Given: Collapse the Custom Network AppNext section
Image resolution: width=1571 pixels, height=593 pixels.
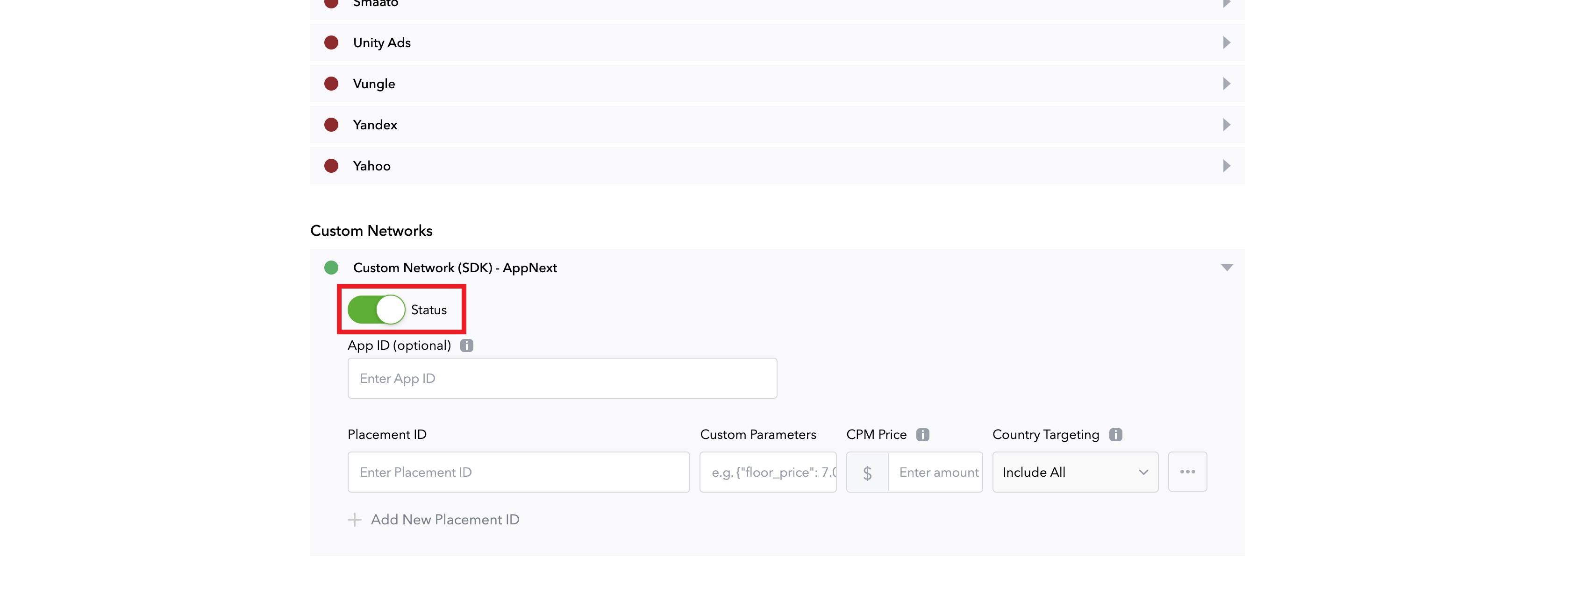Looking at the screenshot, I should [x=1227, y=268].
